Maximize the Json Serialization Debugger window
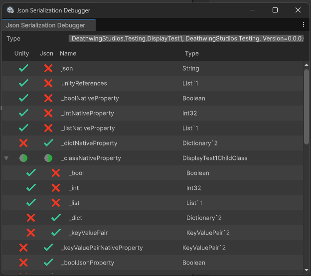This screenshot has width=311, height=276. click(x=275, y=10)
